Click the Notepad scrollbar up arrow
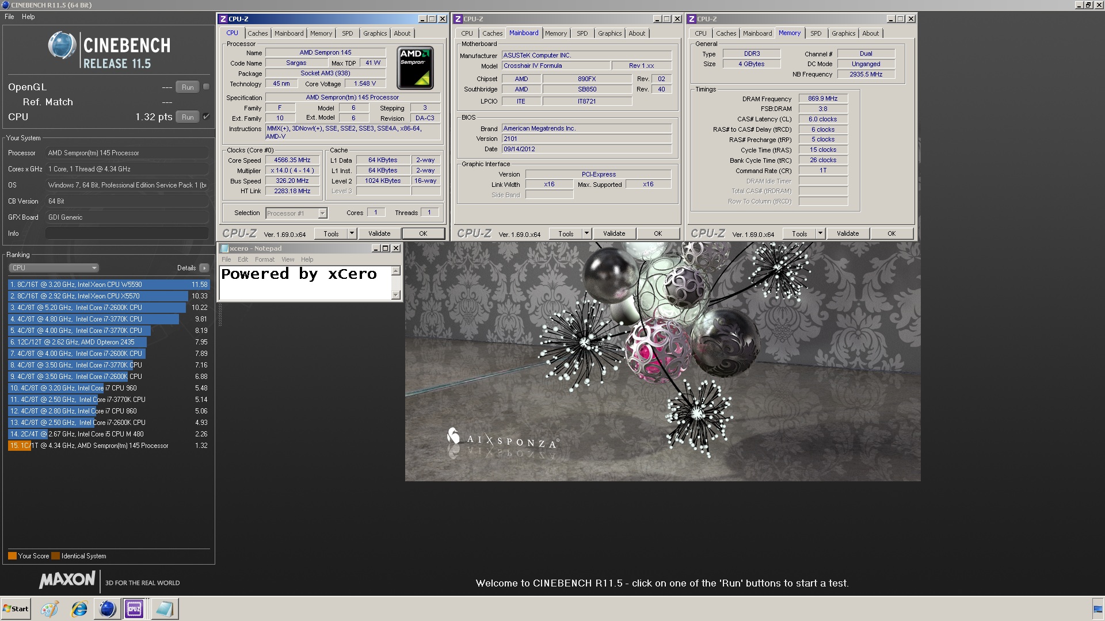This screenshot has height=621, width=1105. pyautogui.click(x=396, y=271)
